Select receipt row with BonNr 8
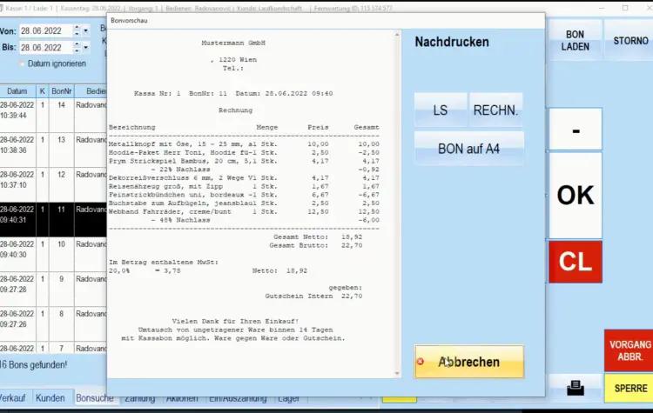This screenshot has height=413, width=653. [53, 324]
